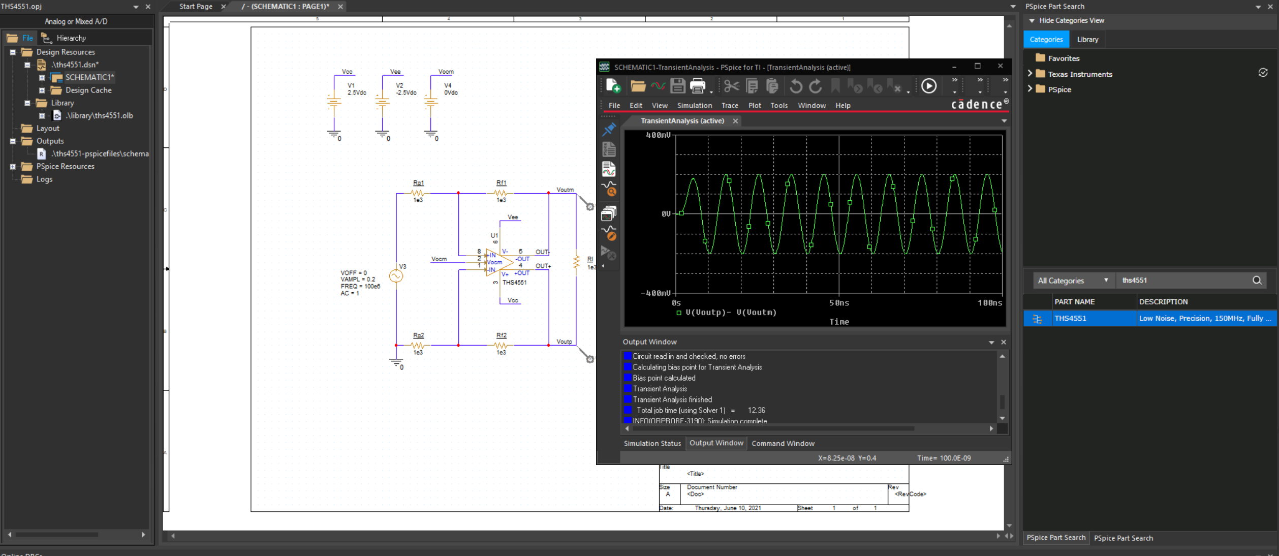This screenshot has height=556, width=1279.
Task: Clear bookmarks with the bookmark X icon
Action: [x=894, y=86]
